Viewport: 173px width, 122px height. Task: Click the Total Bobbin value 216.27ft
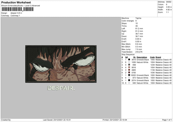tap(139, 52)
